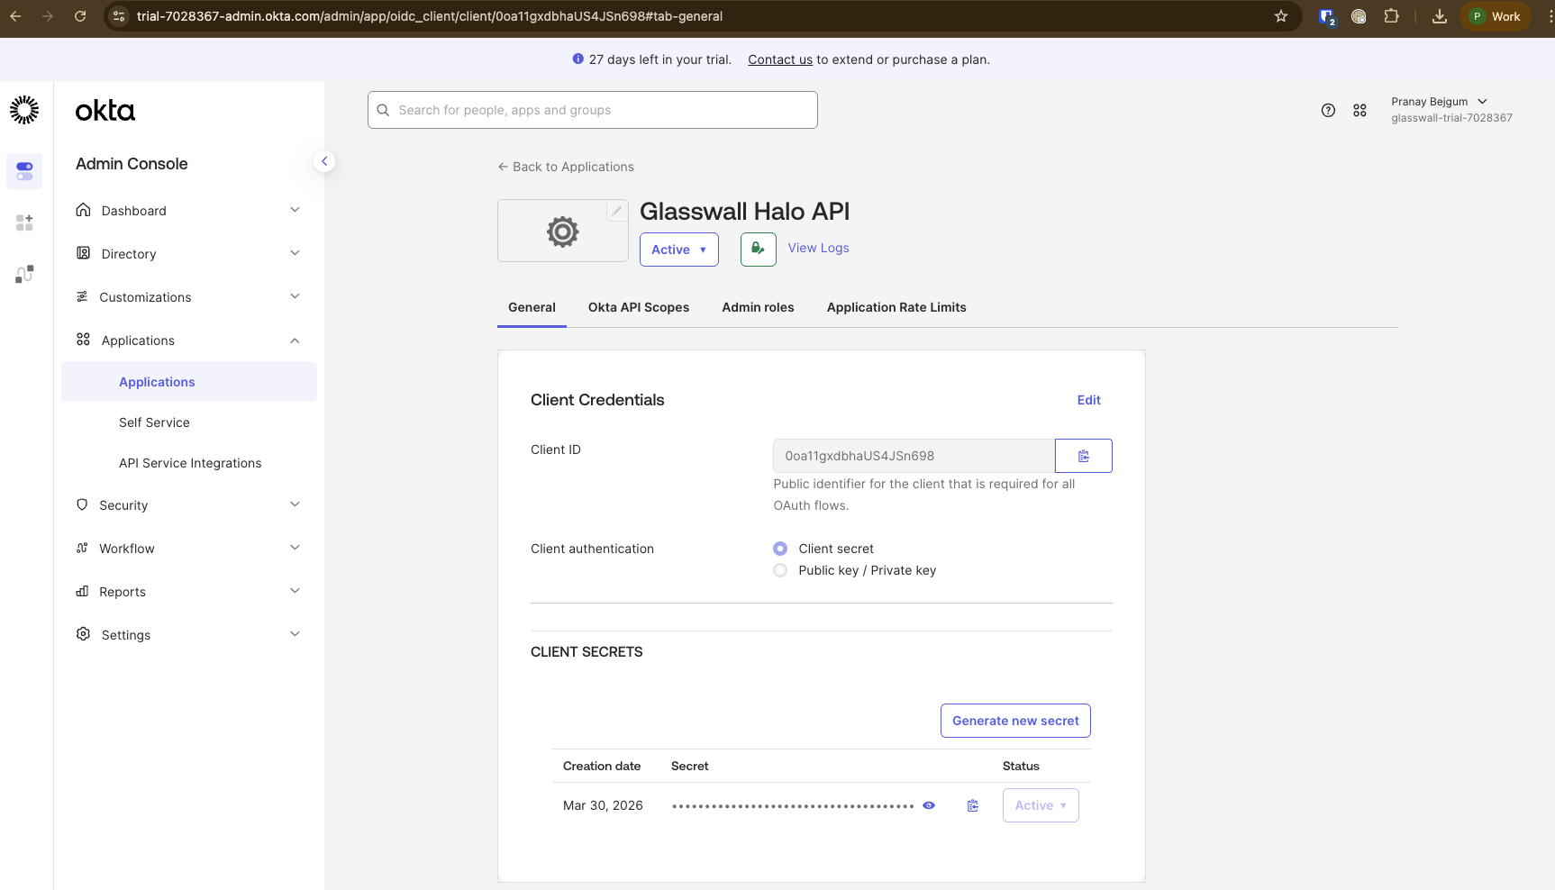This screenshot has height=890, width=1555.
Task: Click the Dashboard home icon
Action: (x=83, y=210)
